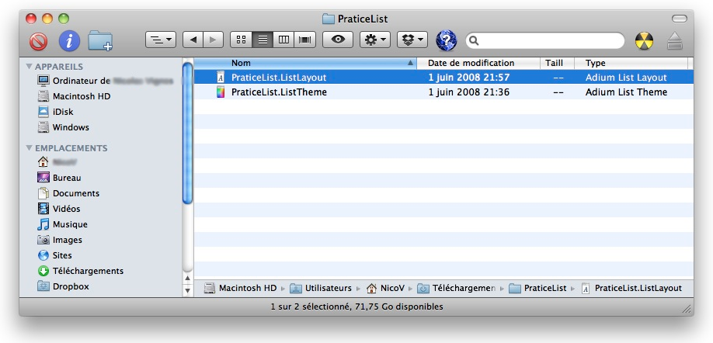Switch to column view mode
The image size is (713, 343).
coord(284,39)
